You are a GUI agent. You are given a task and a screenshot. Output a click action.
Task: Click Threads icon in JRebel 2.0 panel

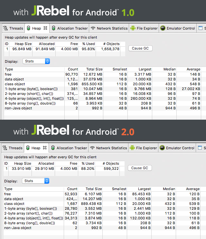[x=5, y=148]
